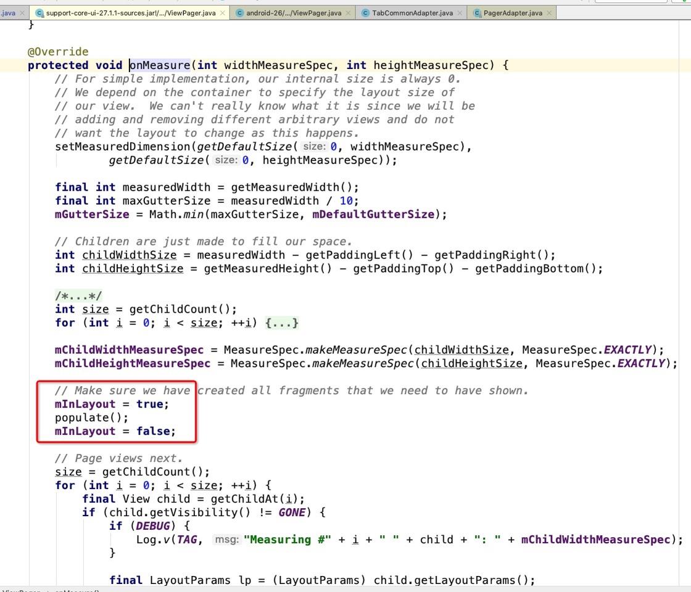The height and width of the screenshot is (592, 691).
Task: Click the mChildHeightMeasureSpec field assignment
Action: click(x=133, y=363)
